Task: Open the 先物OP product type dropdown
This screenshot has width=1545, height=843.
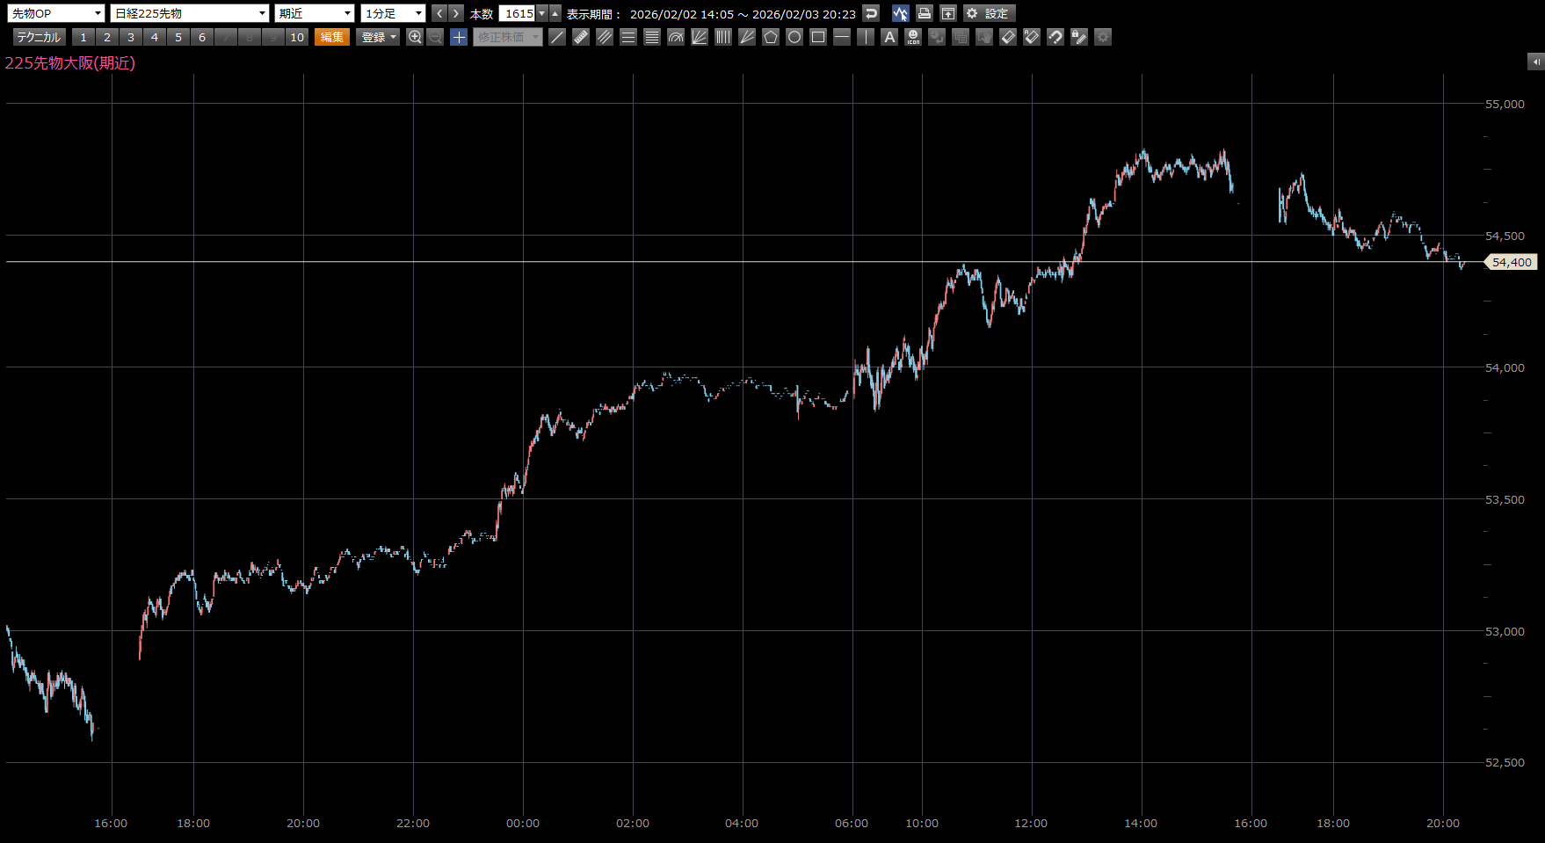Action: pos(56,13)
